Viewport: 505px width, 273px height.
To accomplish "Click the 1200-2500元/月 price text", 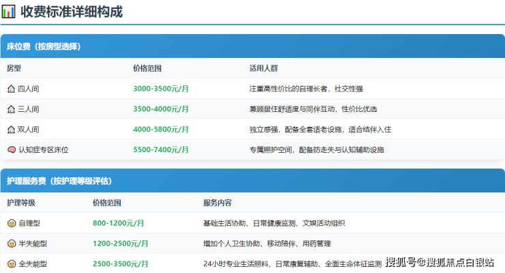I will 120,243.
